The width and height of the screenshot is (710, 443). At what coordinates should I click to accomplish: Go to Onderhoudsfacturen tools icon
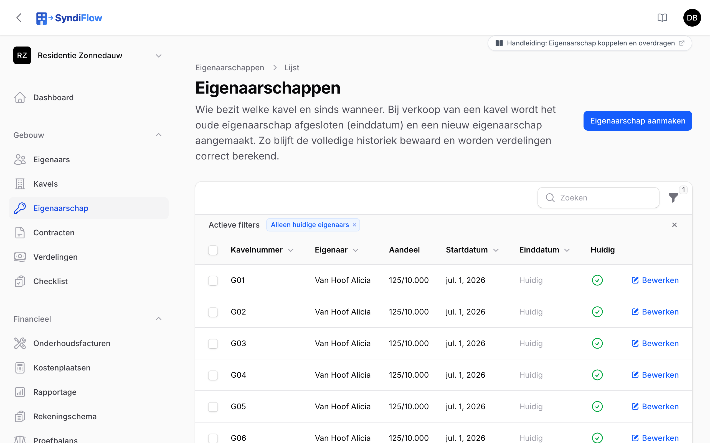(x=20, y=343)
